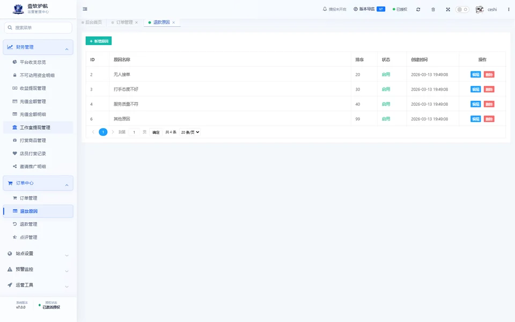Screen dimensions: 515x322
Task: Open 订单管理 in the sidebar
Action: point(38,198)
